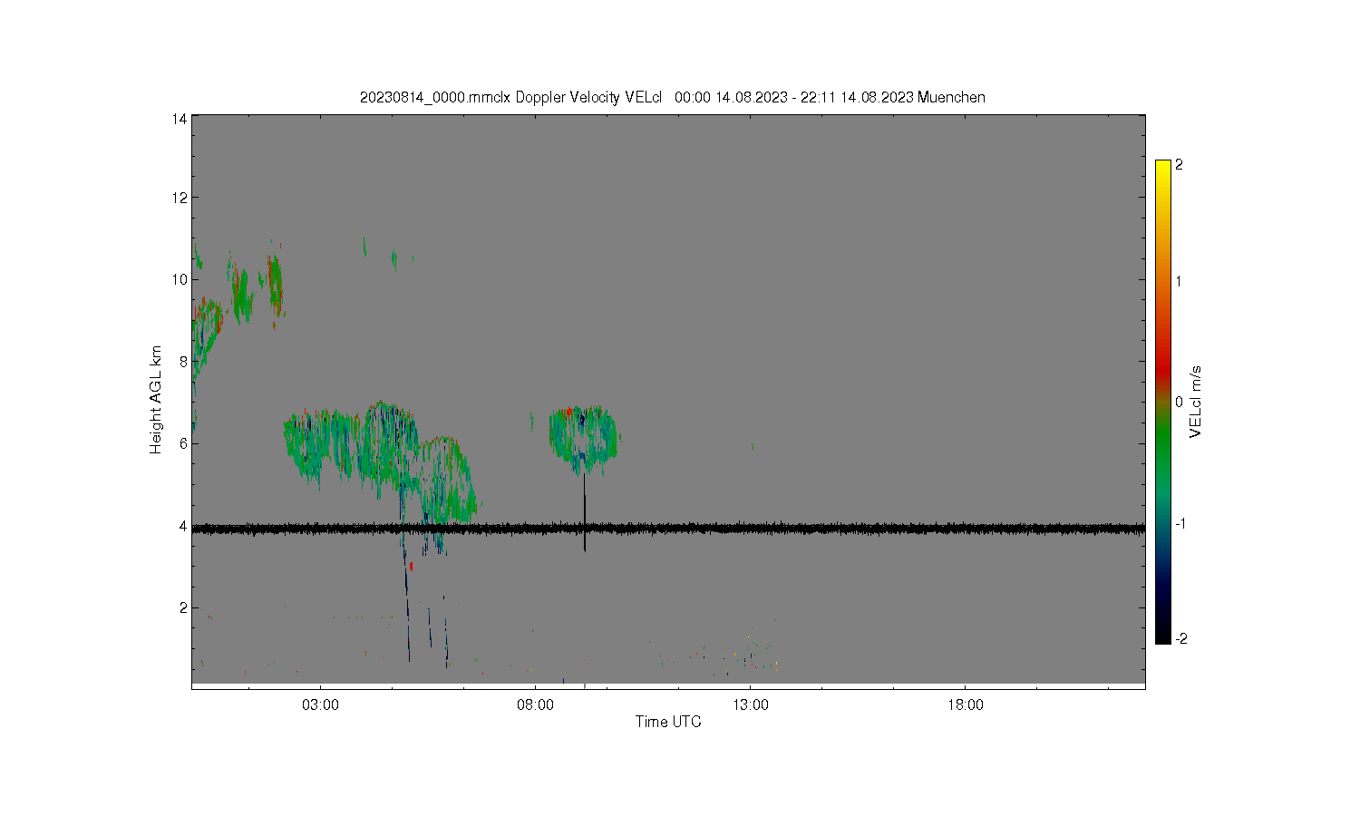
Task: Click the 'VELcl m/s' colorbar label
Action: click(x=1196, y=402)
